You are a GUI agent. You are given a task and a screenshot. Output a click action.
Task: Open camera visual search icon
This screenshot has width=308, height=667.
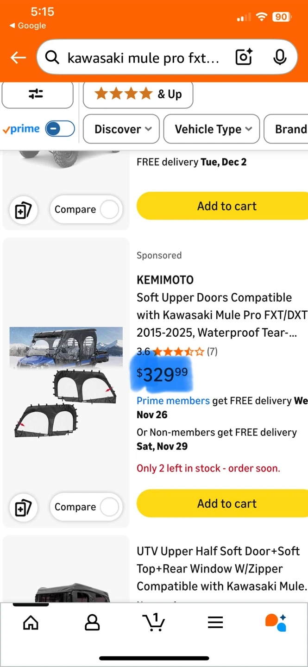(x=244, y=57)
